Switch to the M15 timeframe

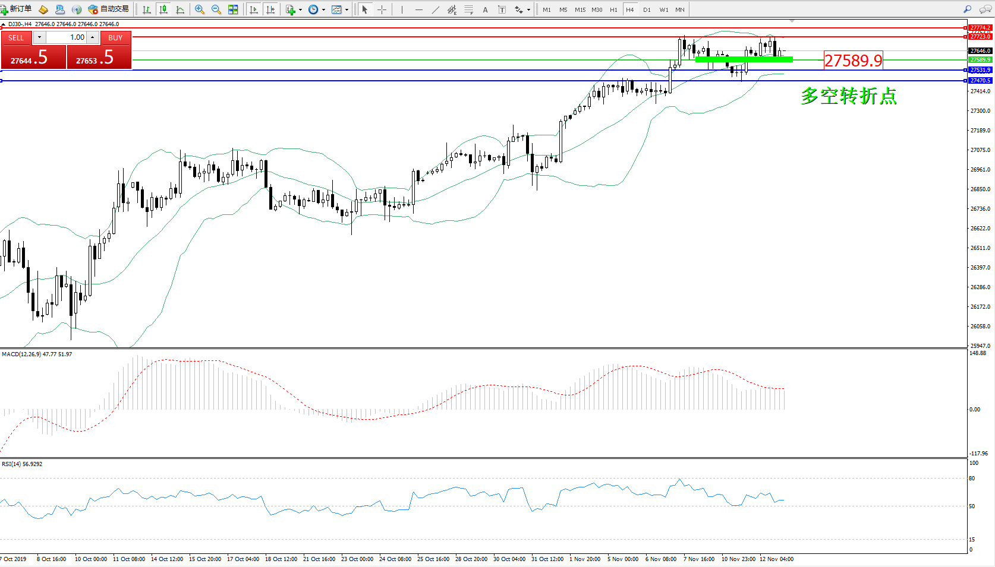[x=580, y=9]
